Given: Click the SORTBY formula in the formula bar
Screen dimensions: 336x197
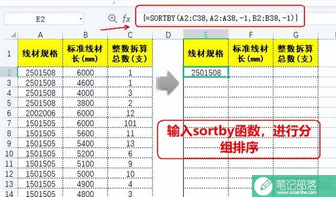Looking at the screenshot, I should (x=220, y=18).
